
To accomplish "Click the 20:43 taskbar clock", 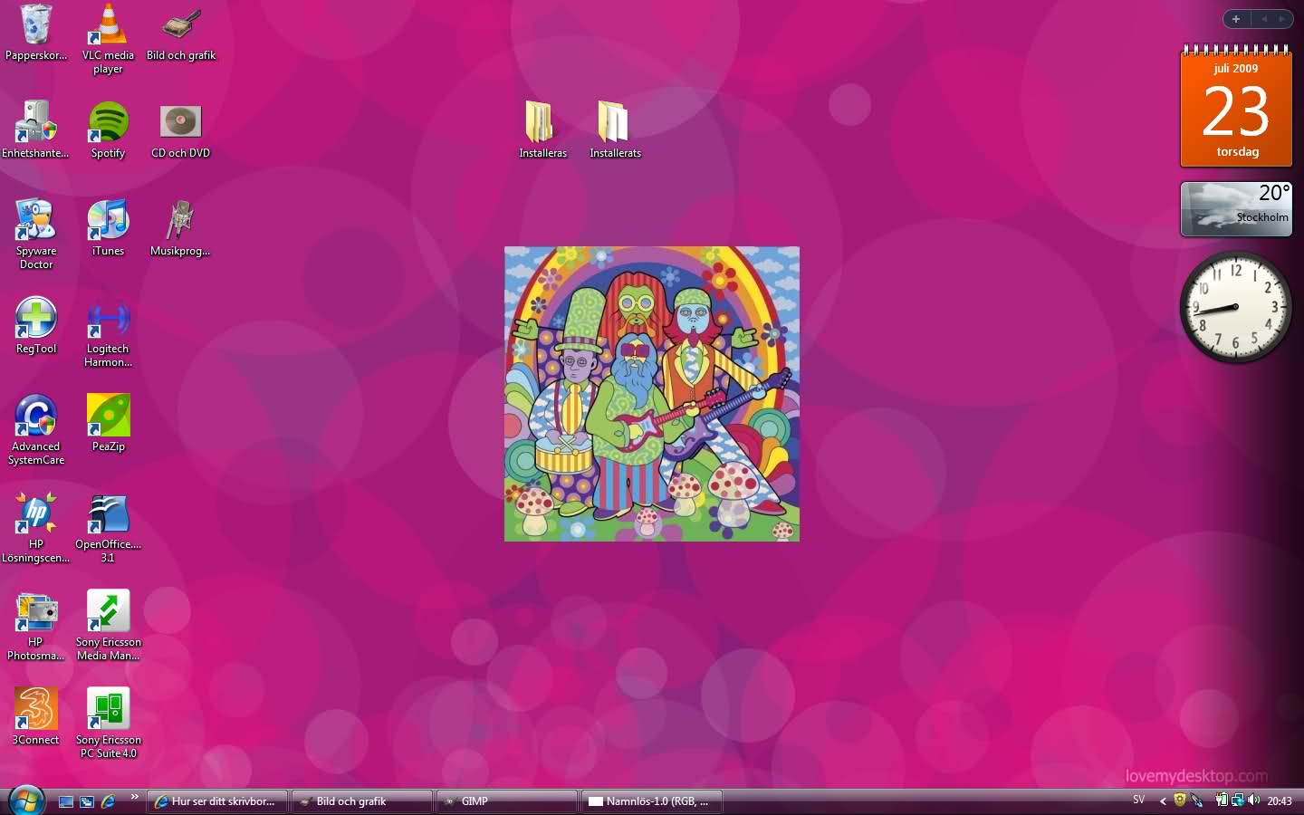I will pos(1280,801).
